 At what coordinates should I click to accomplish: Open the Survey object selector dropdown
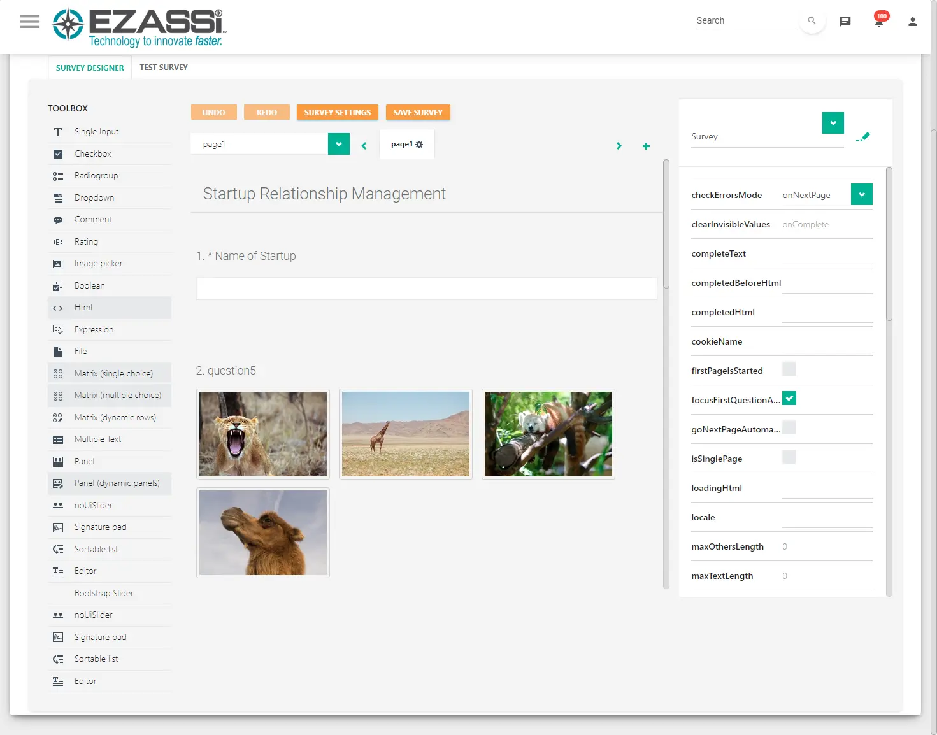[833, 123]
